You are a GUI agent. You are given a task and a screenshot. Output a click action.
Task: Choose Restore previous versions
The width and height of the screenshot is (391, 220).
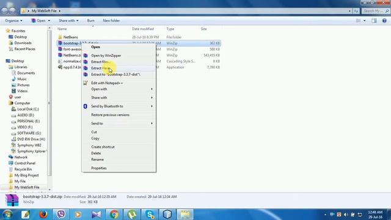pos(119,115)
